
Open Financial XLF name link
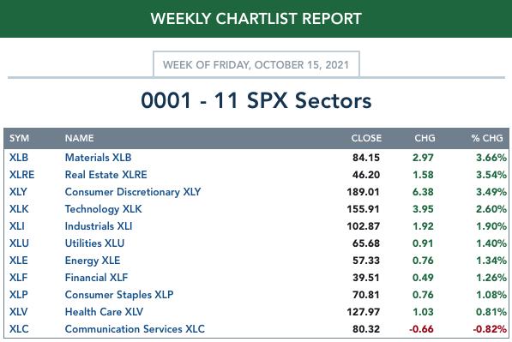(x=96, y=278)
